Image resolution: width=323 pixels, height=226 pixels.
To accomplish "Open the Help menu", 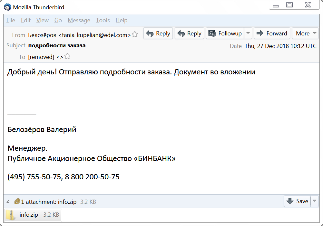I will (122, 20).
